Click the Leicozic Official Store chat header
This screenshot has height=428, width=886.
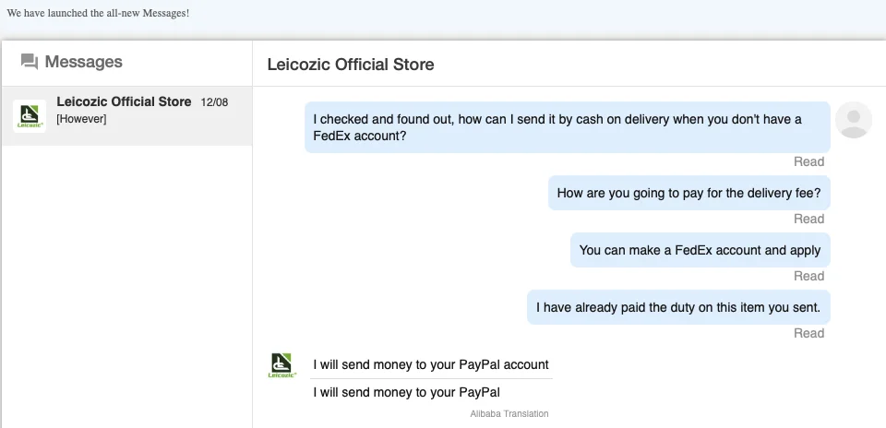click(x=351, y=65)
